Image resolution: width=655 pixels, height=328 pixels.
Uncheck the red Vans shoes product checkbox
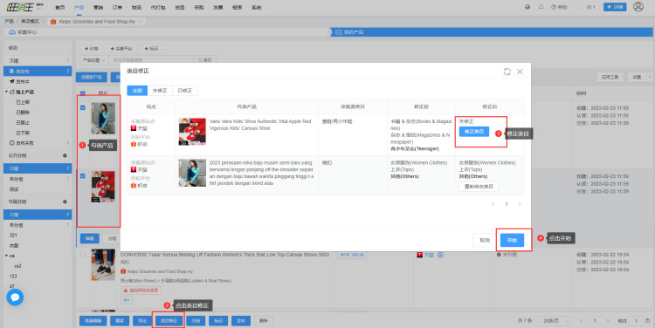click(83, 176)
